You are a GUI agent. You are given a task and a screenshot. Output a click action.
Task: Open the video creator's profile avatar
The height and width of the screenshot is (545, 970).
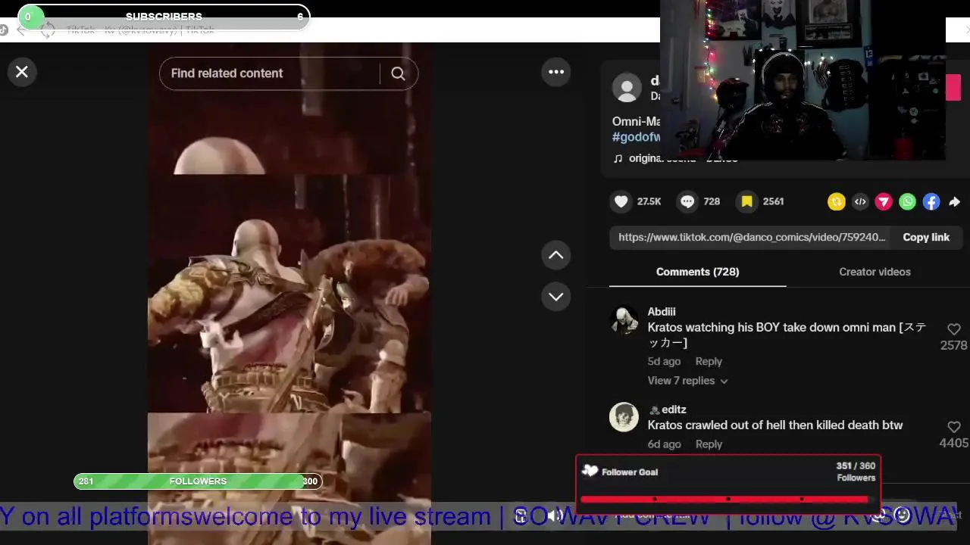[627, 89]
